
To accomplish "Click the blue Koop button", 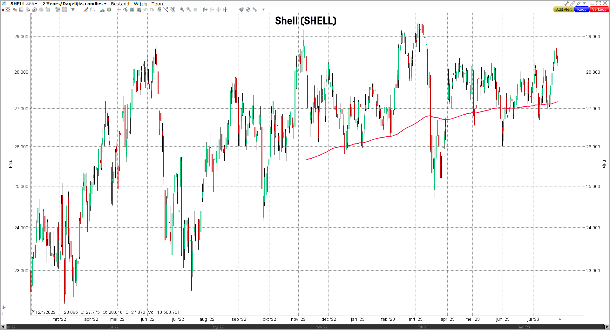I will (582, 10).
